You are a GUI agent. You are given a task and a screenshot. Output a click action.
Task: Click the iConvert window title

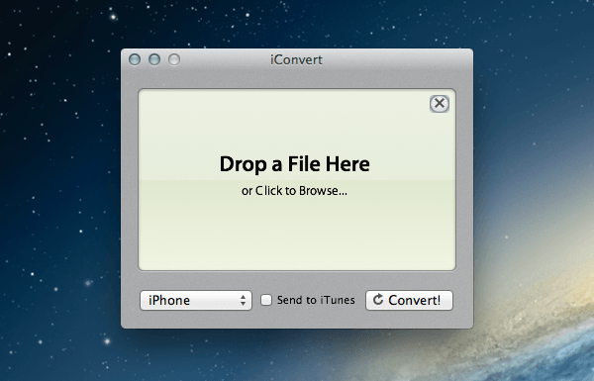point(296,59)
